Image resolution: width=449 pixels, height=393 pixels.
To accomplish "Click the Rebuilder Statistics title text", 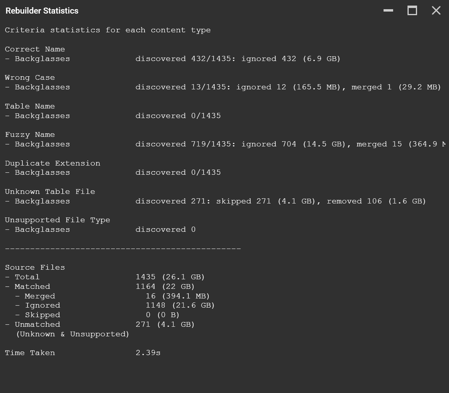I will tap(42, 11).
